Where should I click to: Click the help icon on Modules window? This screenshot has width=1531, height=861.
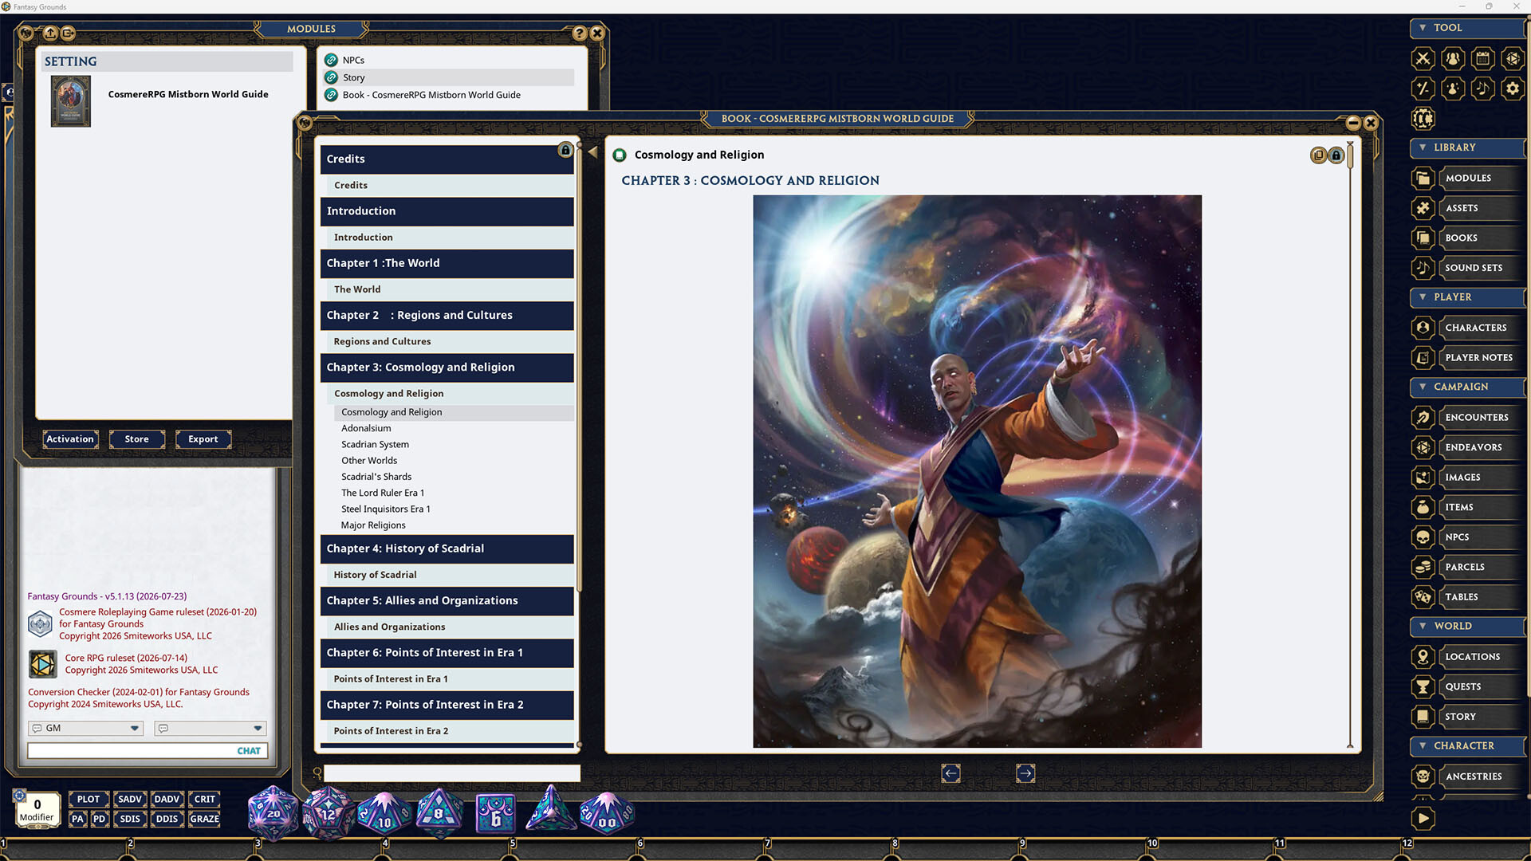(x=580, y=33)
